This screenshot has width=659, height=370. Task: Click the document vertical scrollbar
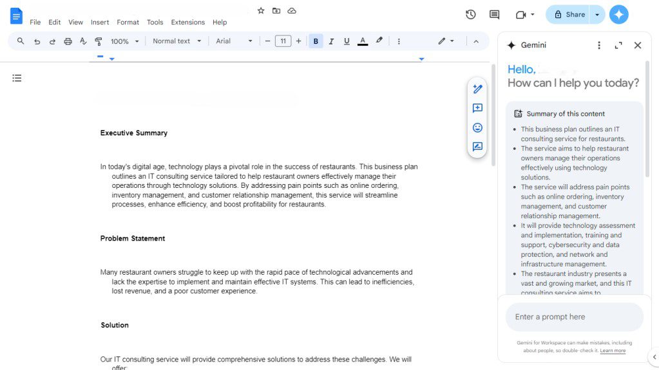click(x=493, y=115)
